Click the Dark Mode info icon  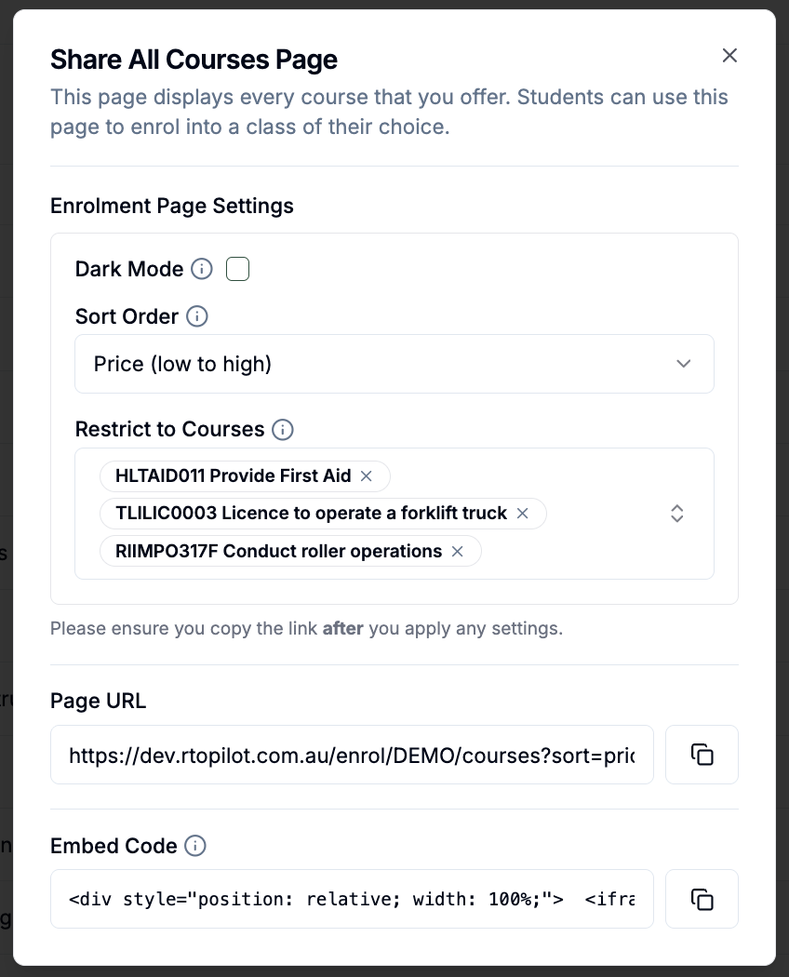(201, 269)
